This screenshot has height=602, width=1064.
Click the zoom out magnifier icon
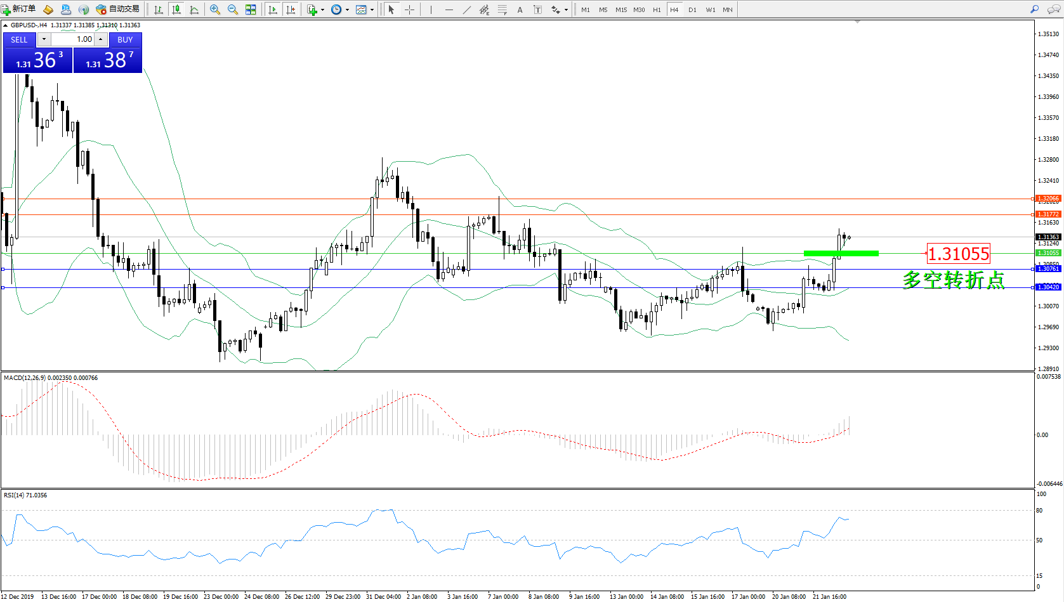pos(233,10)
